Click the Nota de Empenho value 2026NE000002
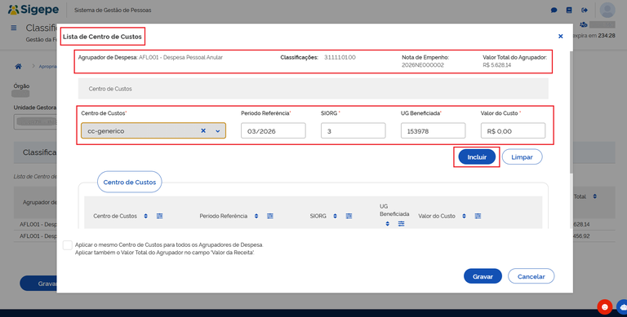 tap(423, 65)
